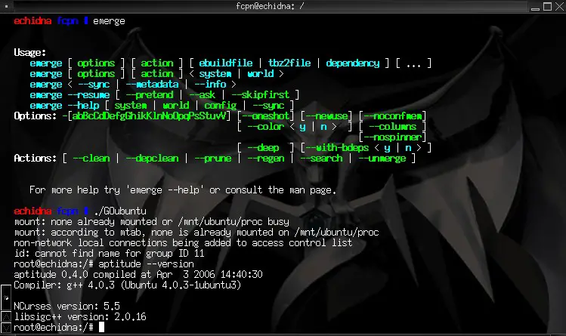This screenshot has height=336, width=566.
Task: Click the word 'config' in the help line
Action: pos(220,106)
